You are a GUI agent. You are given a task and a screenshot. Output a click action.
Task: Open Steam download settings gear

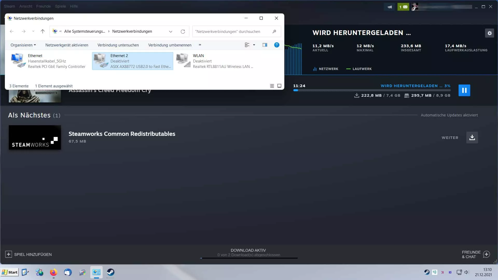pyautogui.click(x=489, y=33)
